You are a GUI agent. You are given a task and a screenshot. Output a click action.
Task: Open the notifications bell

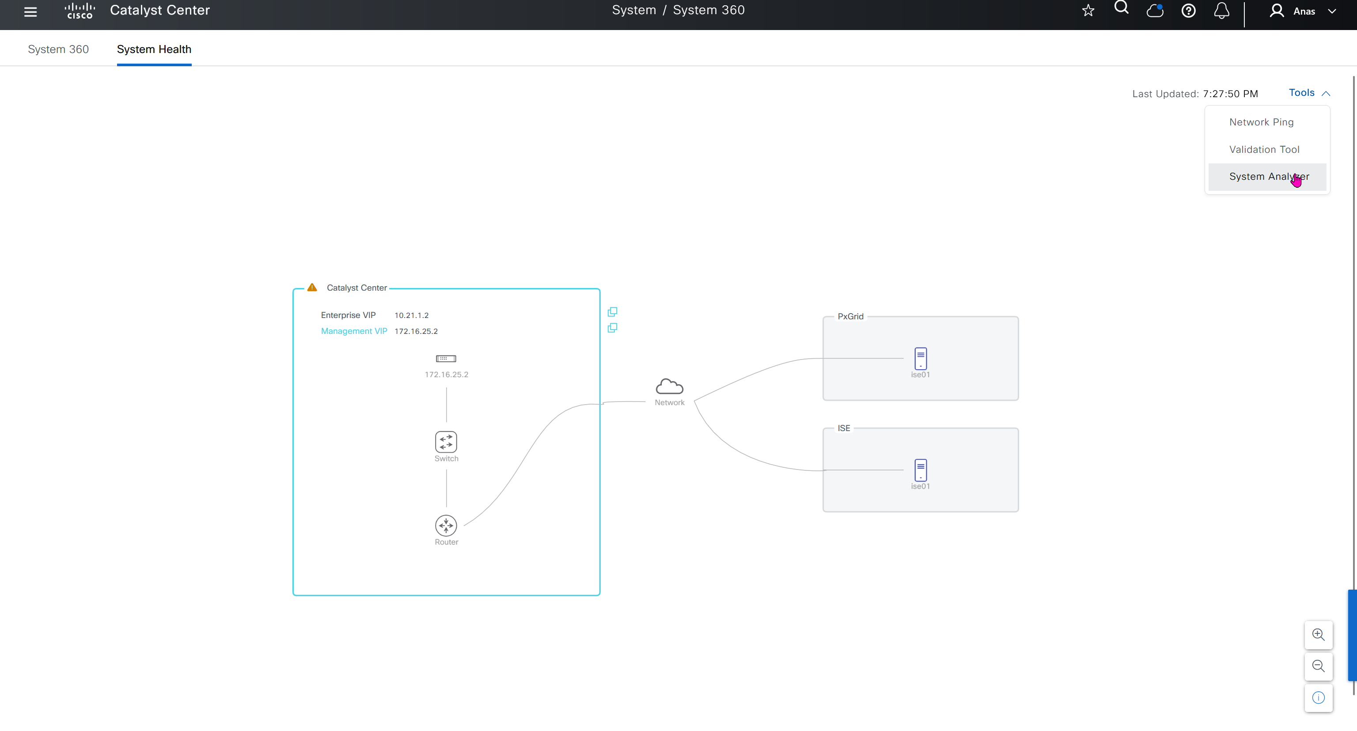(1221, 11)
